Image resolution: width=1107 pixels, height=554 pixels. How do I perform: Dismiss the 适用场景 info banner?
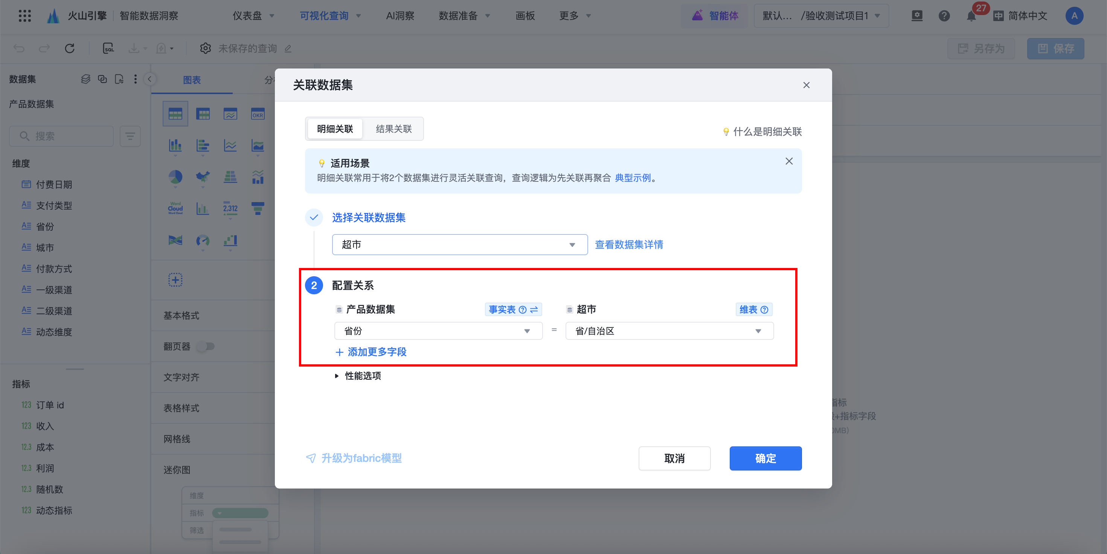point(788,161)
